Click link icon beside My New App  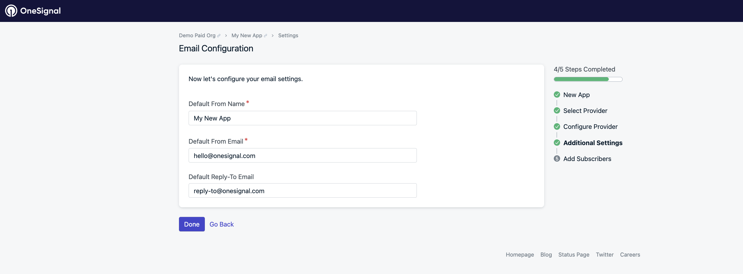265,36
